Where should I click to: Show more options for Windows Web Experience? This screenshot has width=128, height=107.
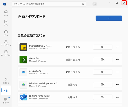(118, 85)
